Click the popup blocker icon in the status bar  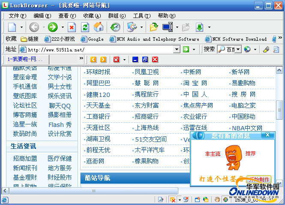point(172,200)
